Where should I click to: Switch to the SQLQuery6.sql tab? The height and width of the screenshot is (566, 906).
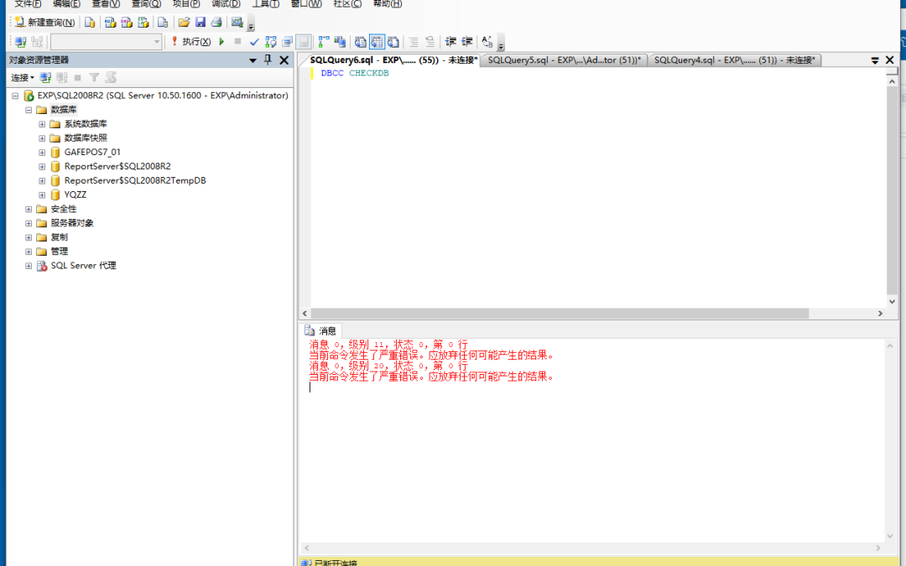click(393, 60)
